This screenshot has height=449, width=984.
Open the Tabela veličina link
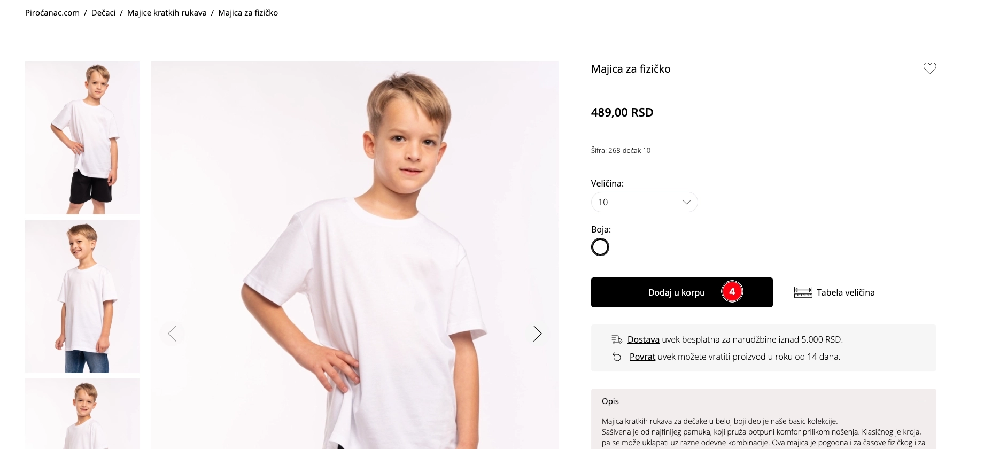pyautogui.click(x=845, y=292)
